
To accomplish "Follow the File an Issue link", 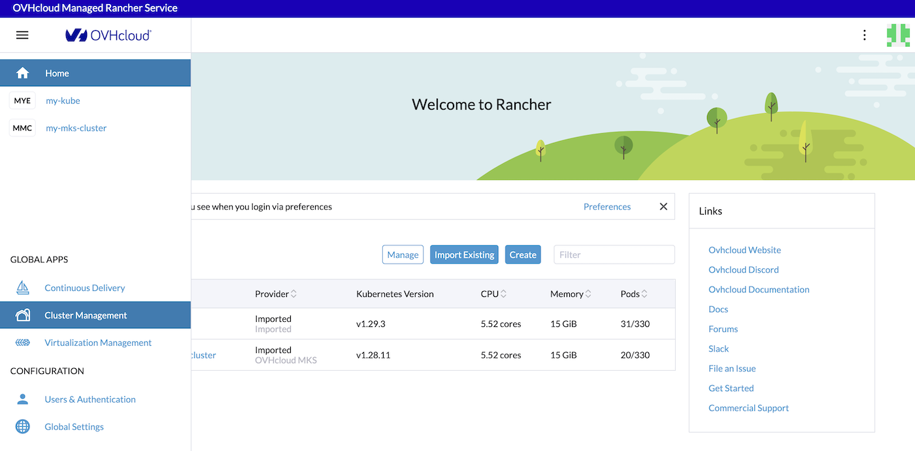I will pyautogui.click(x=732, y=368).
